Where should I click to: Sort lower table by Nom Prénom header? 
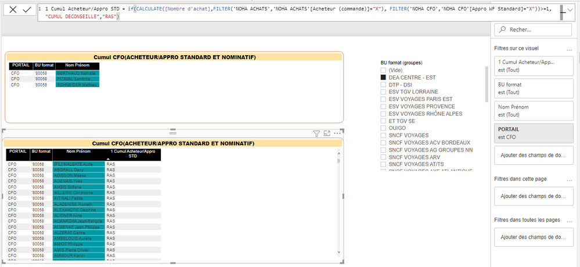point(79,154)
